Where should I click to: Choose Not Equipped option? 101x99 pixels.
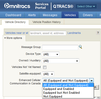click(x=68, y=96)
